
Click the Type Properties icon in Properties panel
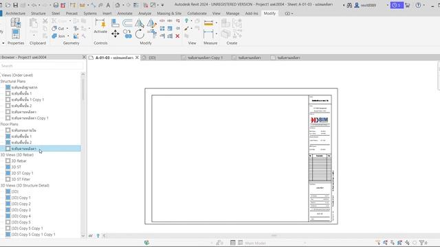[15, 23]
